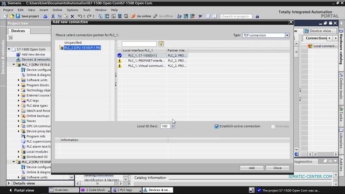Open the View menu
The height and width of the screenshot is (194, 345).
pos(31,10)
